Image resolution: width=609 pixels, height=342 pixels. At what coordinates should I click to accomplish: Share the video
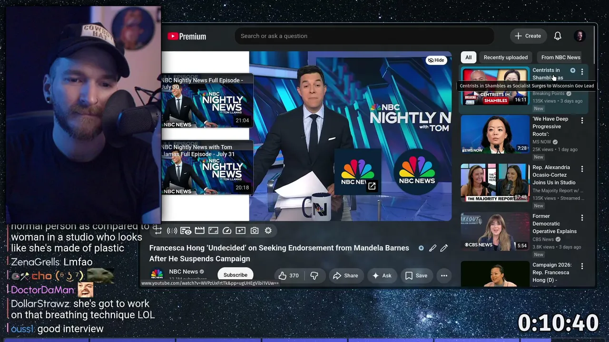click(346, 275)
